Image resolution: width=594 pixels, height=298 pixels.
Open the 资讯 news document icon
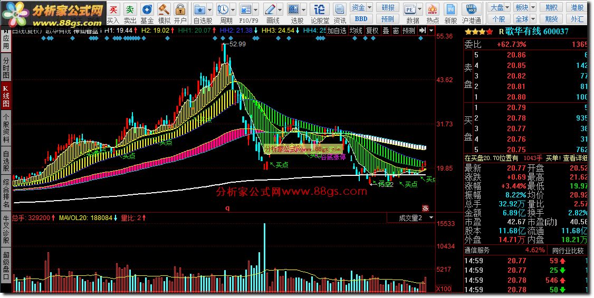(339, 9)
